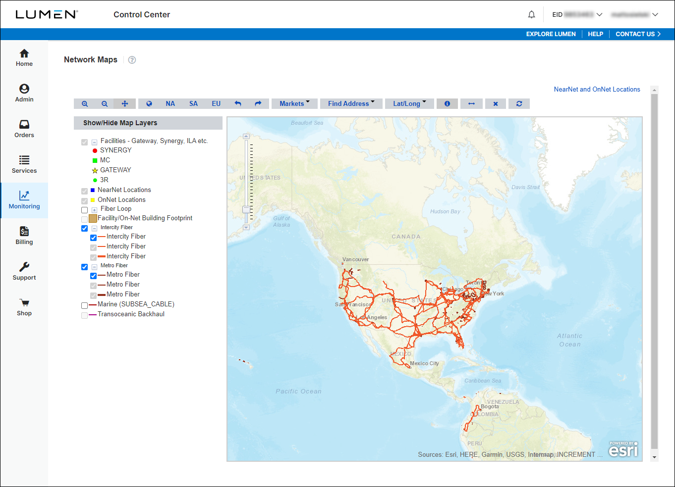Image resolution: width=675 pixels, height=487 pixels.
Task: Click CONTACT US menu item
Action: tap(638, 34)
